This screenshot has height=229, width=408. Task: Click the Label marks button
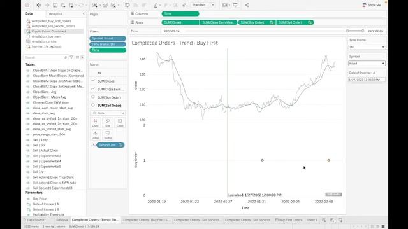tap(120, 123)
